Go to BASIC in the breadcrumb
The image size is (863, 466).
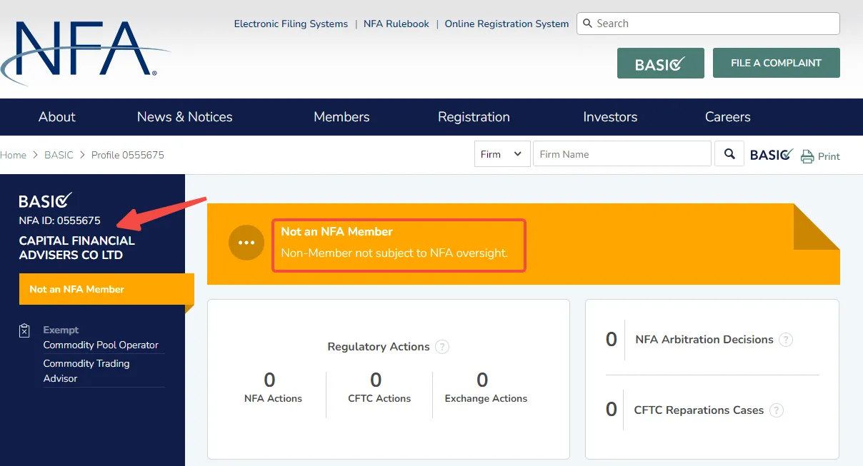tap(59, 155)
